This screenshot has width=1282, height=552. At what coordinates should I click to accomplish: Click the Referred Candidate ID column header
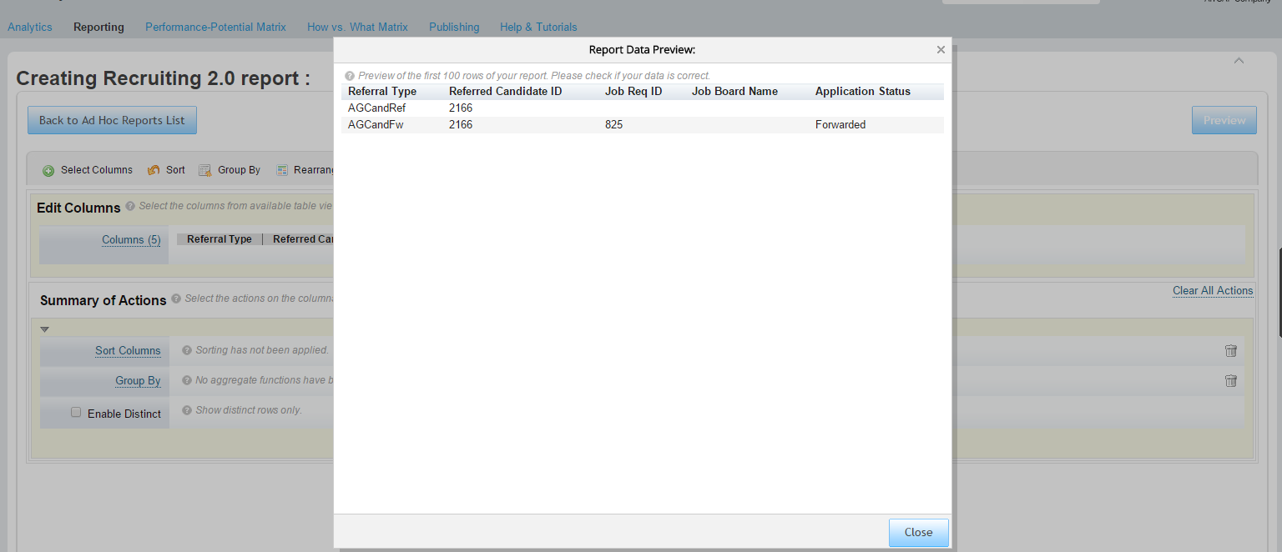click(505, 91)
